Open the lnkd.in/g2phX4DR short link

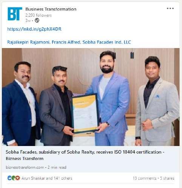point(34,29)
